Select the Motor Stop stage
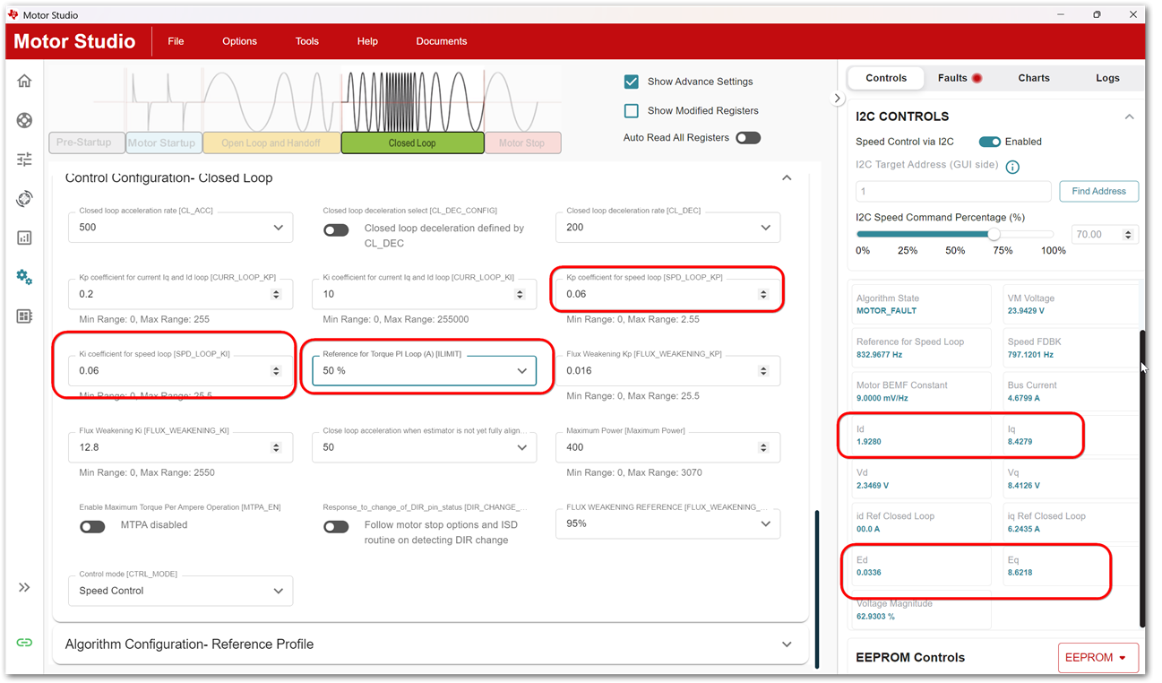 [521, 143]
